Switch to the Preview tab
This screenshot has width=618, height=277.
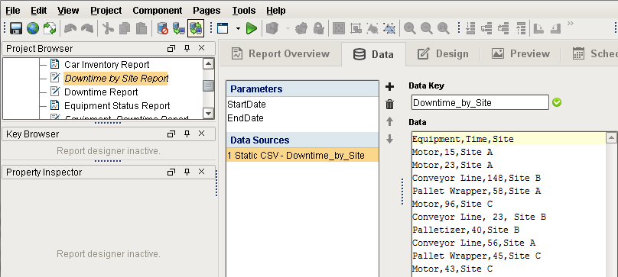pos(520,54)
